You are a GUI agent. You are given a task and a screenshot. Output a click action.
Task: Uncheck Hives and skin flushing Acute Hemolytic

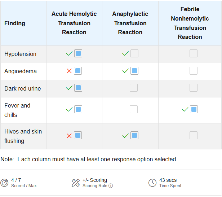pos(78,135)
